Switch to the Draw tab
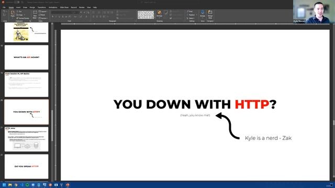The image size is (335, 188). [25, 7]
